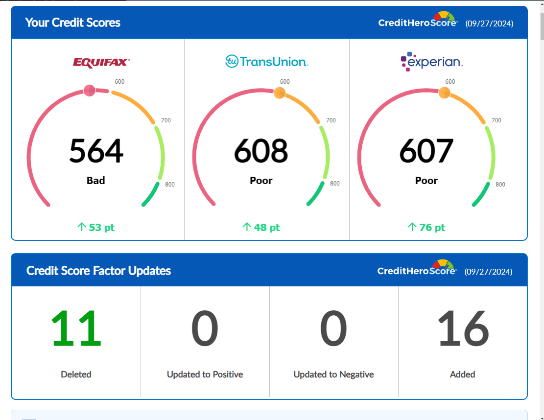Click the Experian score 607
Screen dimensions: 544x420
point(426,151)
